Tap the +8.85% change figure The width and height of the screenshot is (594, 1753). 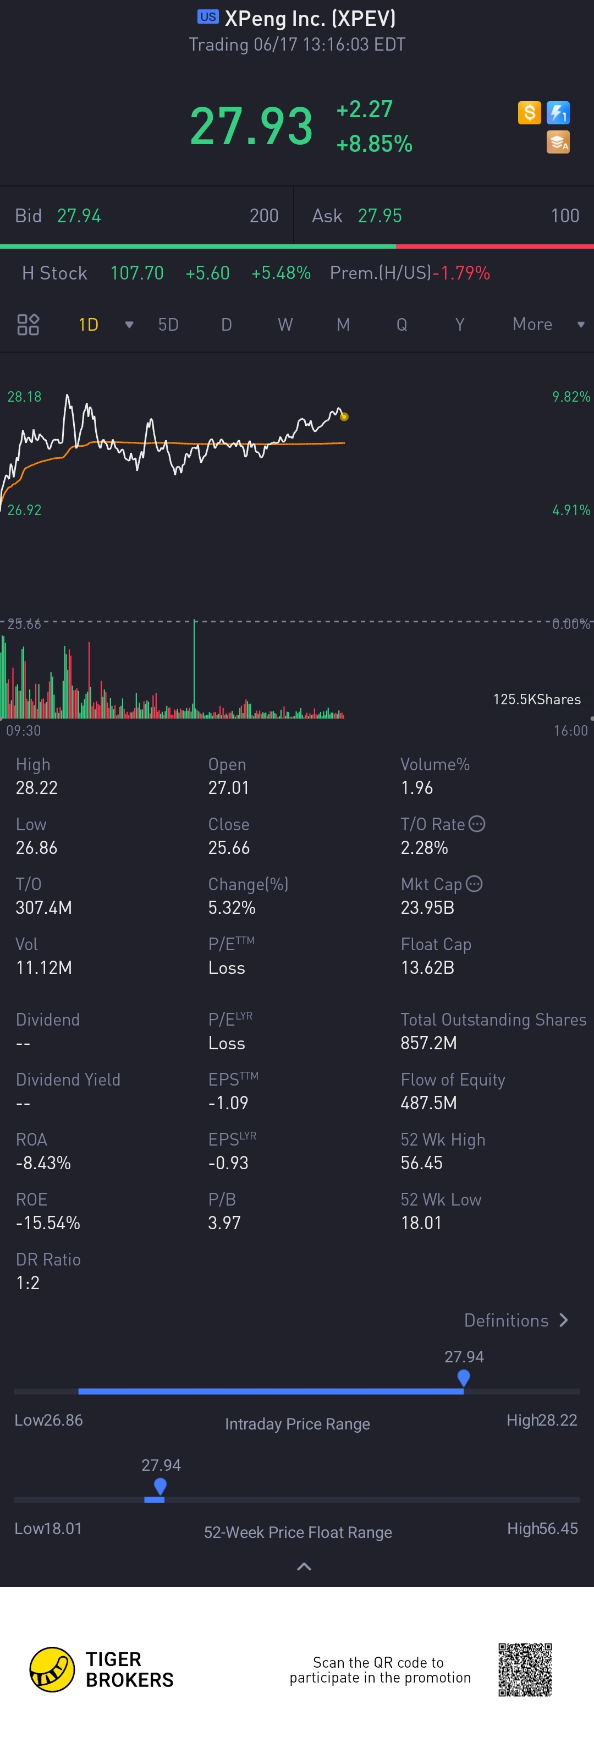point(374,144)
